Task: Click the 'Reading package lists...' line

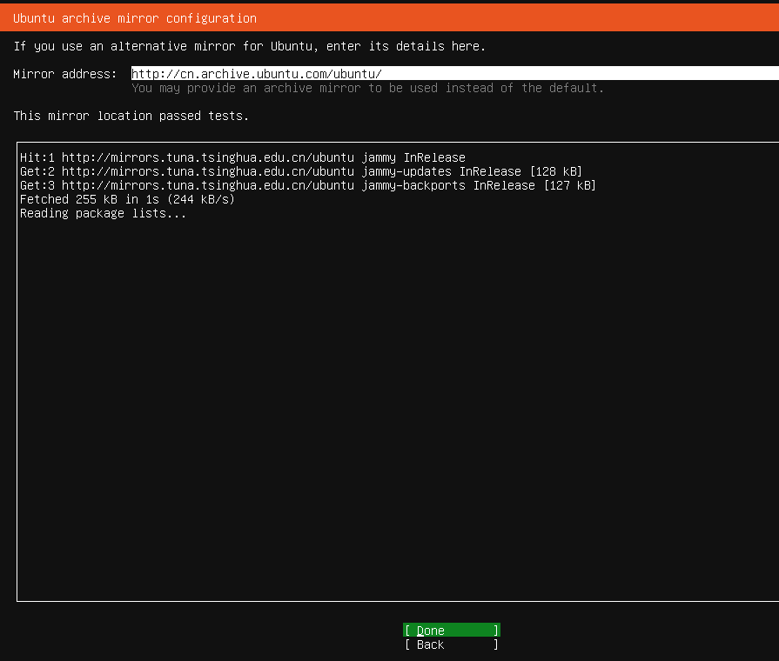Action: pyautogui.click(x=103, y=213)
